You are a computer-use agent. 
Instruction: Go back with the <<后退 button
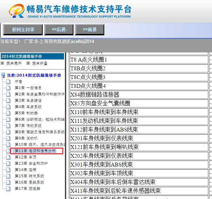click(59, 29)
